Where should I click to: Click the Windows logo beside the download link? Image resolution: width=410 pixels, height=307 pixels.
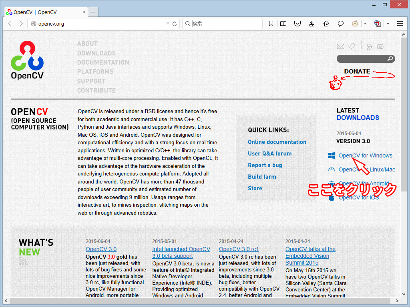click(332, 155)
